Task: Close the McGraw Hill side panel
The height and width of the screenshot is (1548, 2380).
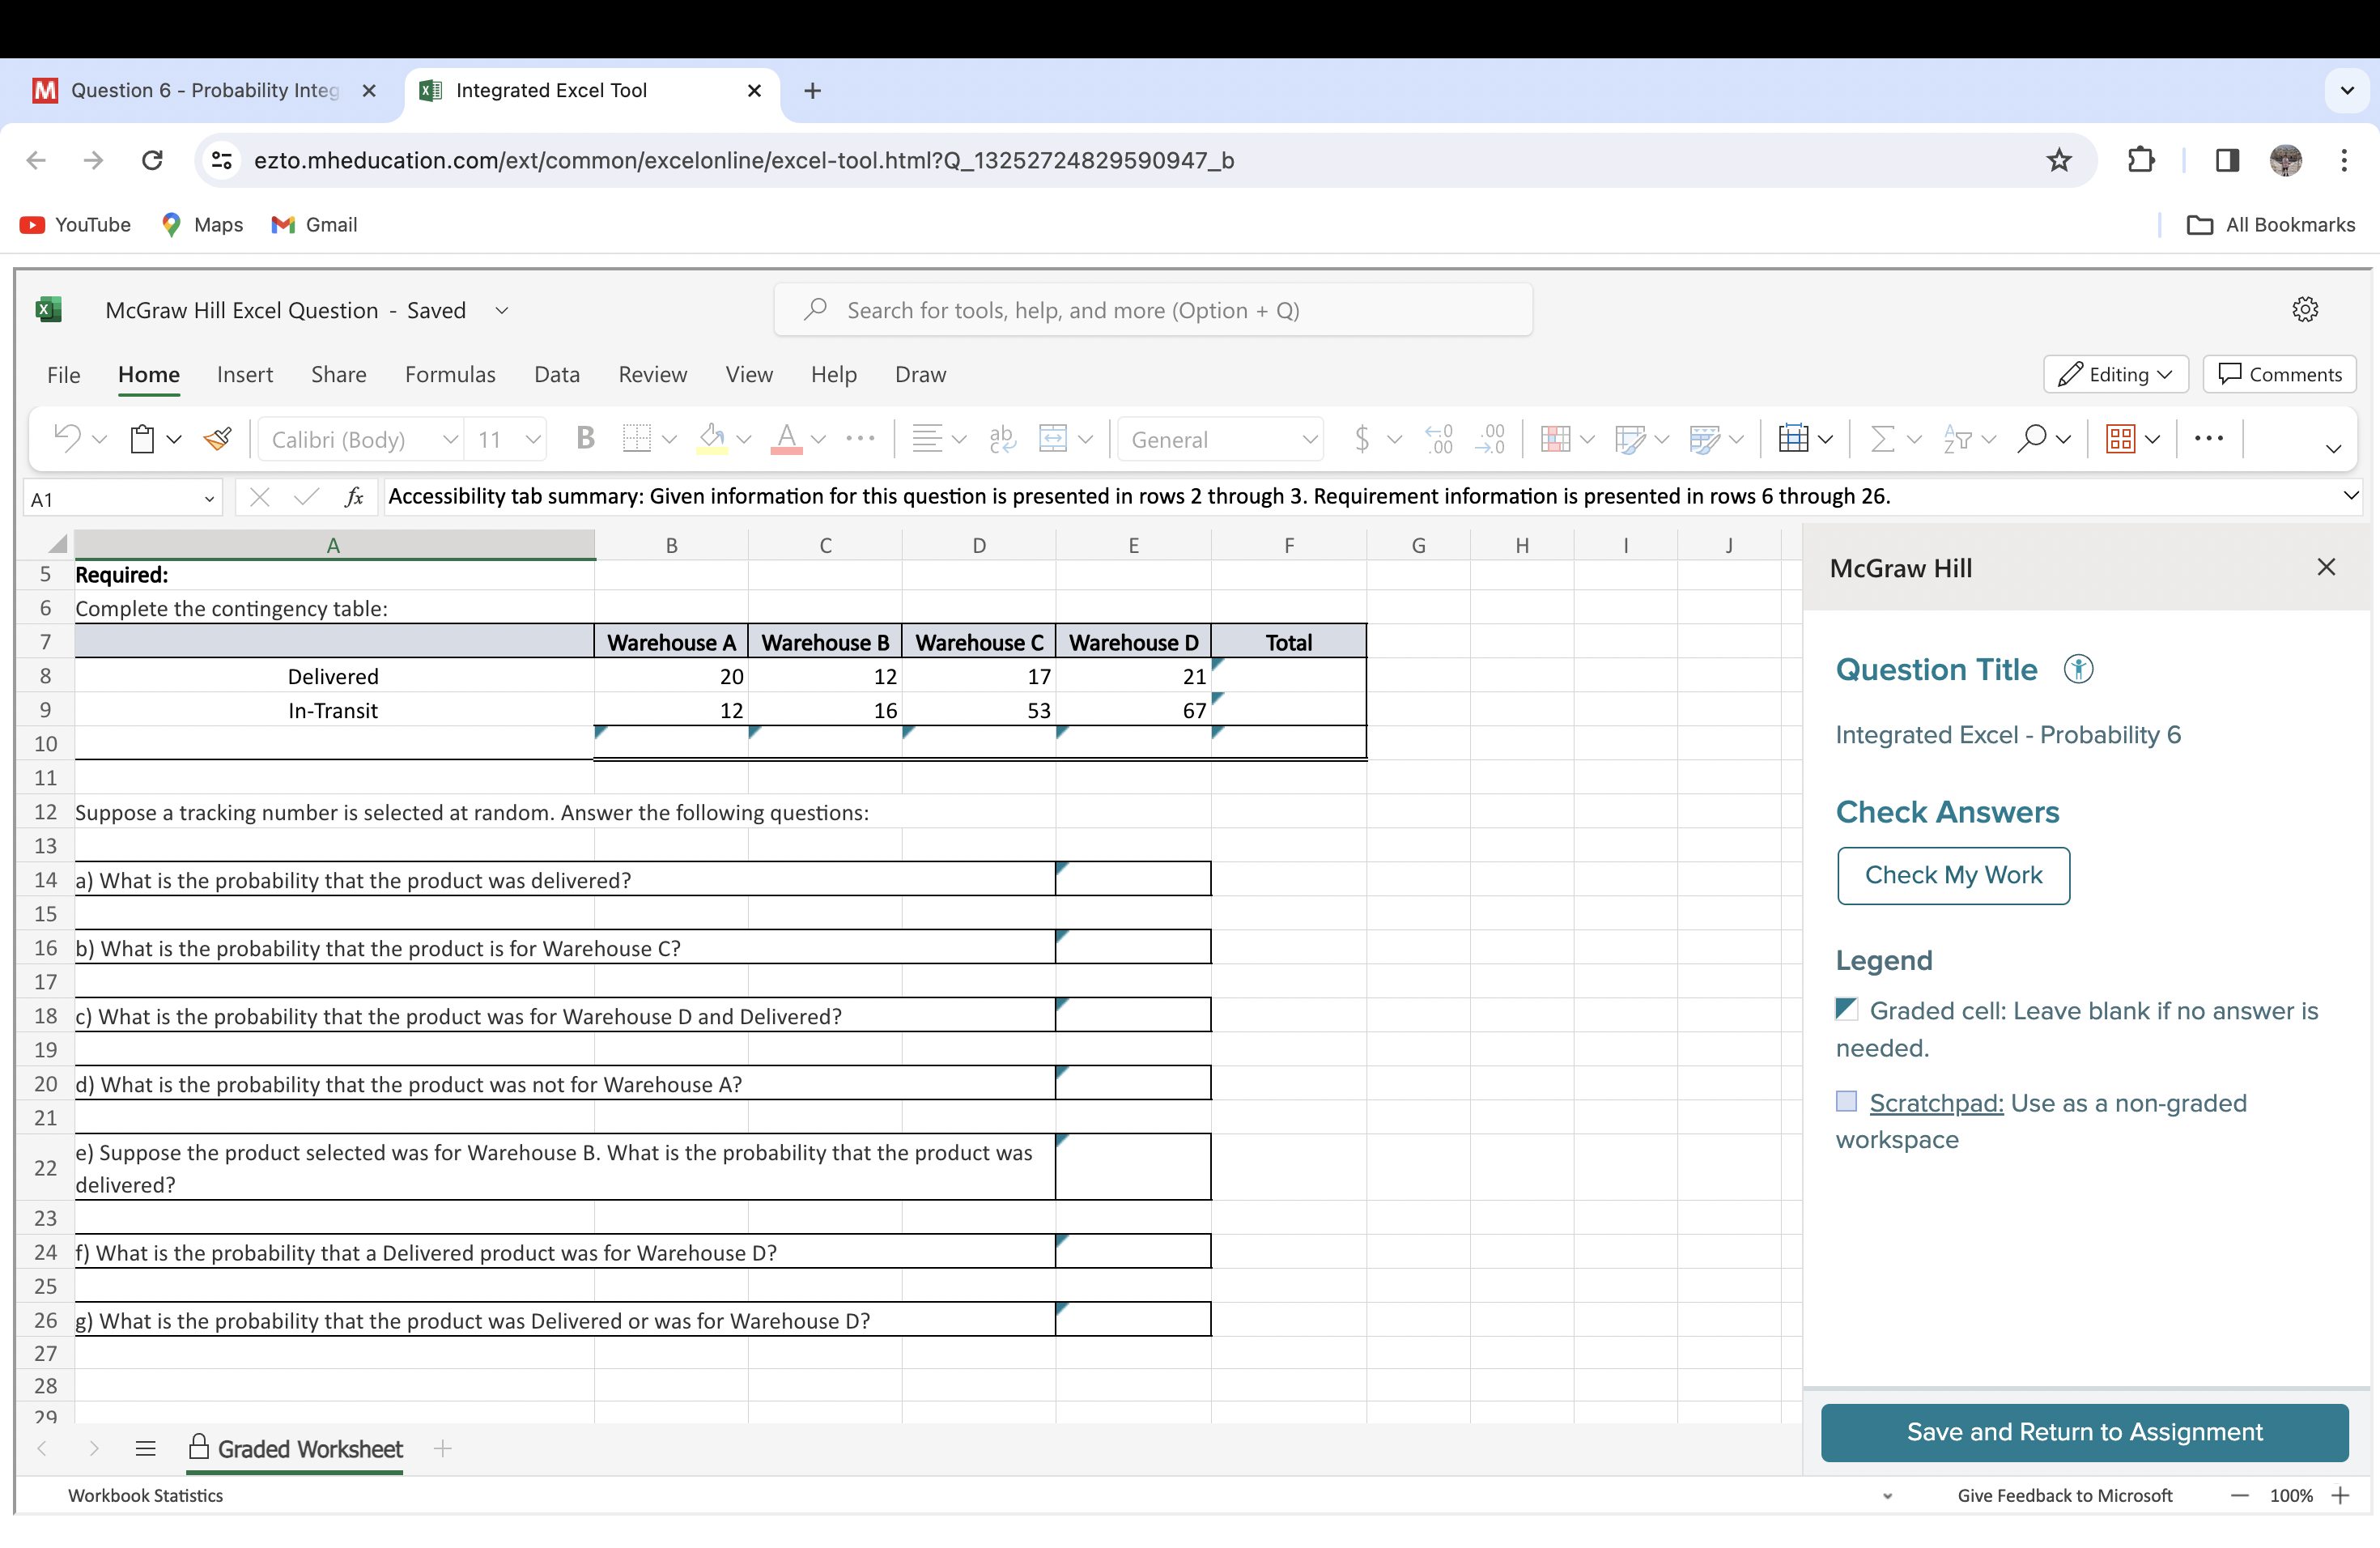Action: click(x=2326, y=568)
